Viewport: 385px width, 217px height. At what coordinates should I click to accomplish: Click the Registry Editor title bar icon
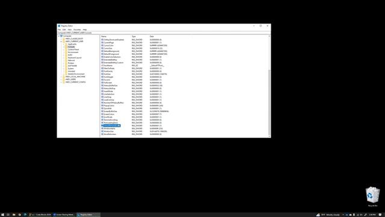tap(59, 26)
